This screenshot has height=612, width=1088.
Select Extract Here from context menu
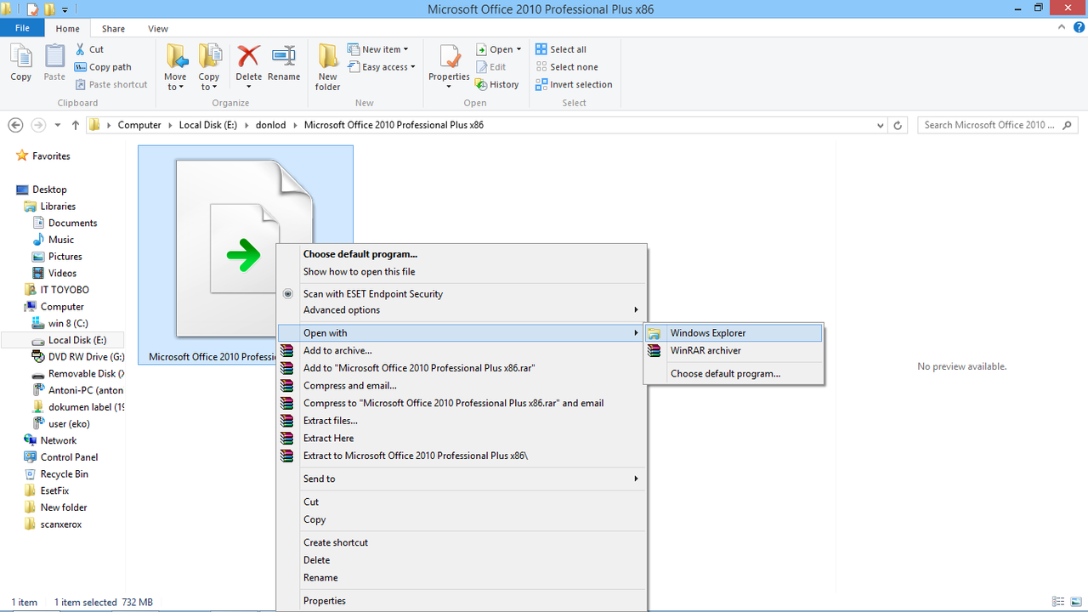462,438
